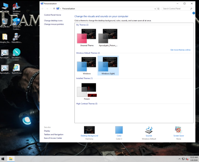This screenshot has height=162, width=199.
Task: Expand the address bar history dropdown
Action: (x=155, y=9)
